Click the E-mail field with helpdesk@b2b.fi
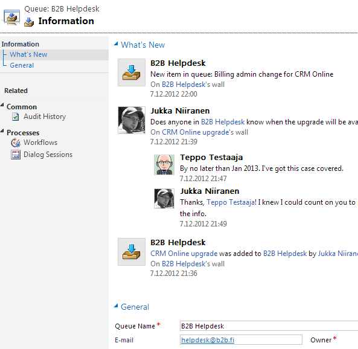Image resolution: width=358 pixels, height=349 pixels. [241, 340]
